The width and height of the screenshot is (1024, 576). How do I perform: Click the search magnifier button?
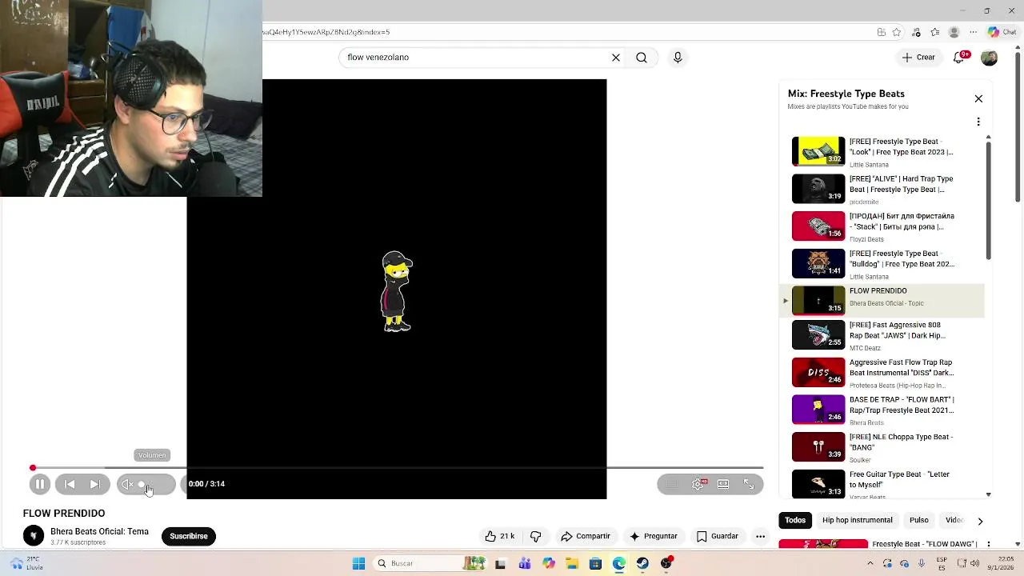pos(642,58)
